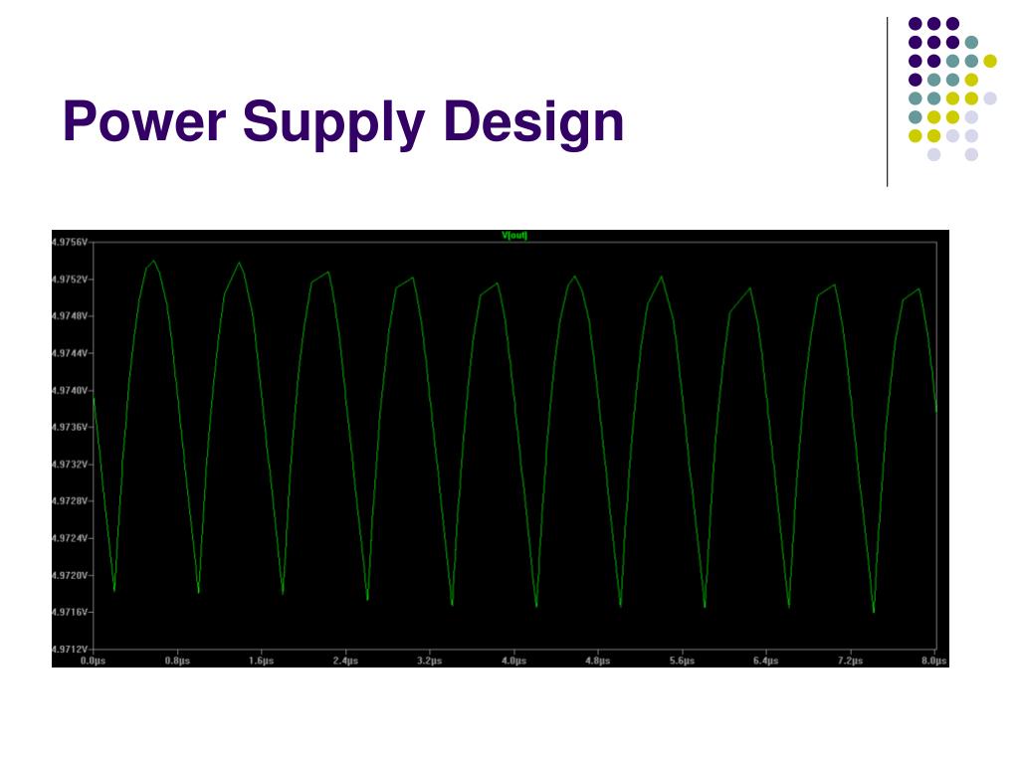Click the 4.8µs time axis label
The height and width of the screenshot is (764, 1019).
coord(598,661)
